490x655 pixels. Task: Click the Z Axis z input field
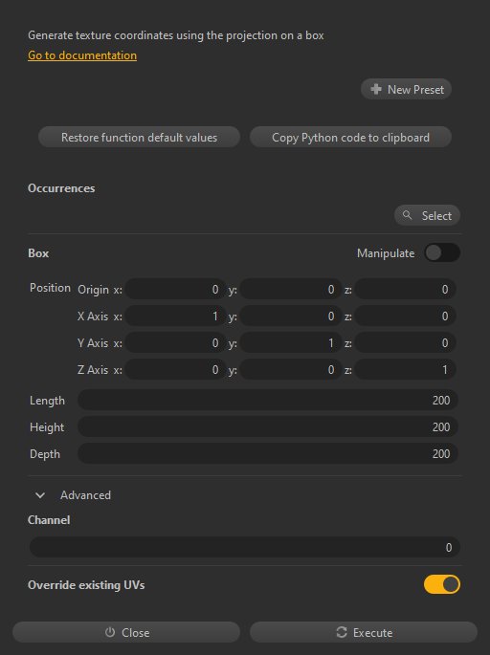pos(405,369)
